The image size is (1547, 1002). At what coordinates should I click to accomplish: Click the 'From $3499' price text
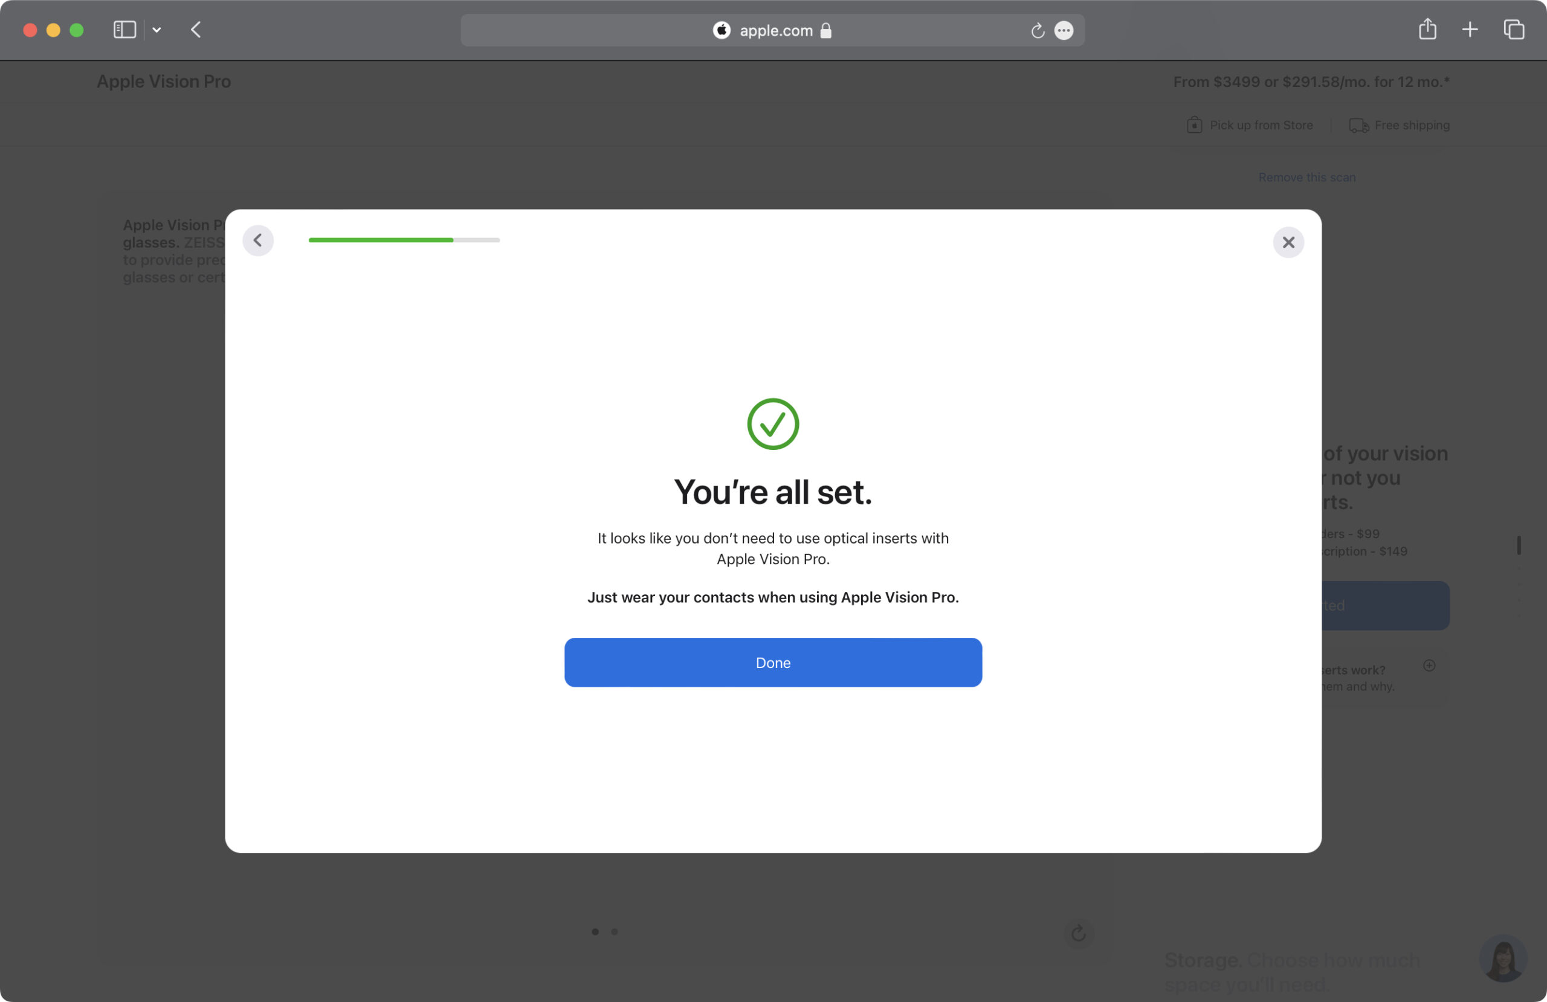pyautogui.click(x=1311, y=82)
